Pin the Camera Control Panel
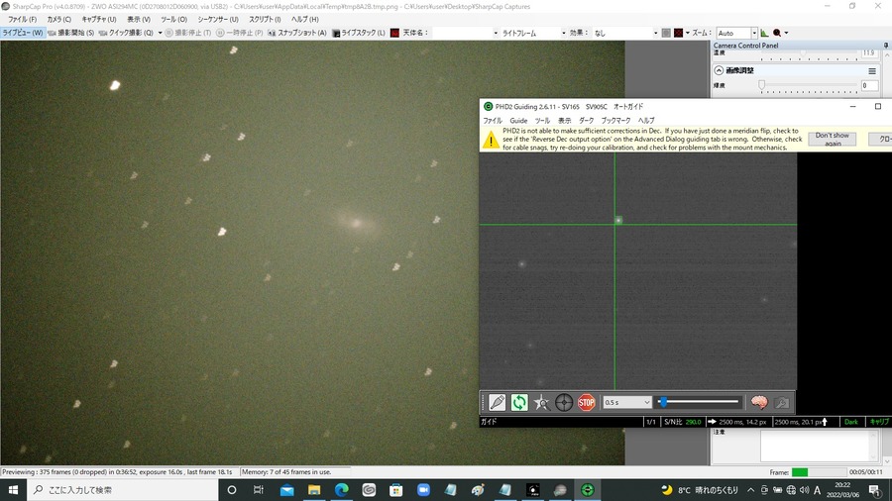The width and height of the screenshot is (892, 501). (x=886, y=45)
